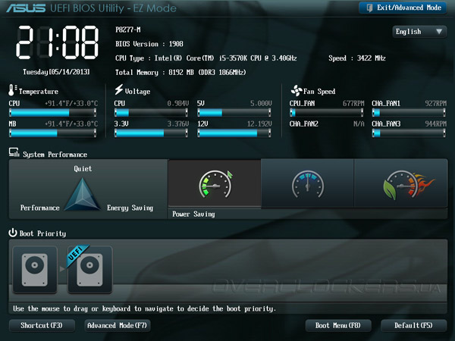Click the CPU Type i5-3570K text
This screenshot has height=341, width=455.
[206, 58]
